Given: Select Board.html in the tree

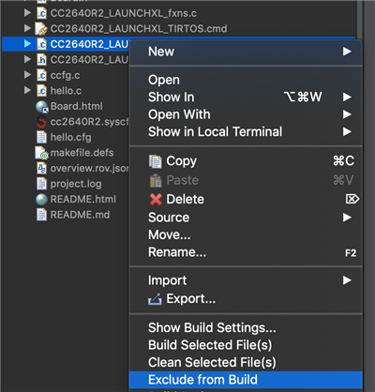Looking at the screenshot, I should [x=77, y=106].
